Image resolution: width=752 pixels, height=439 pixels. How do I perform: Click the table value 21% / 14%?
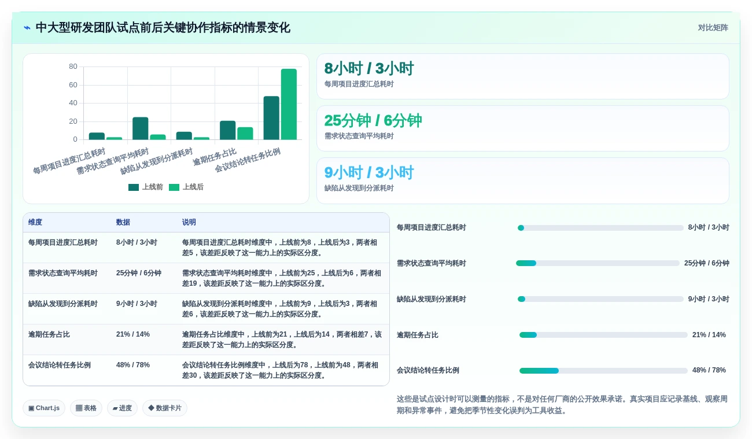point(133,334)
